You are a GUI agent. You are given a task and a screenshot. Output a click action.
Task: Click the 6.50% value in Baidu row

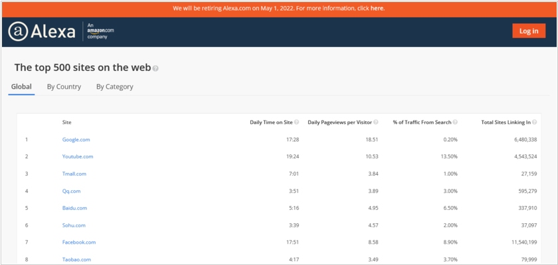tap(451, 208)
